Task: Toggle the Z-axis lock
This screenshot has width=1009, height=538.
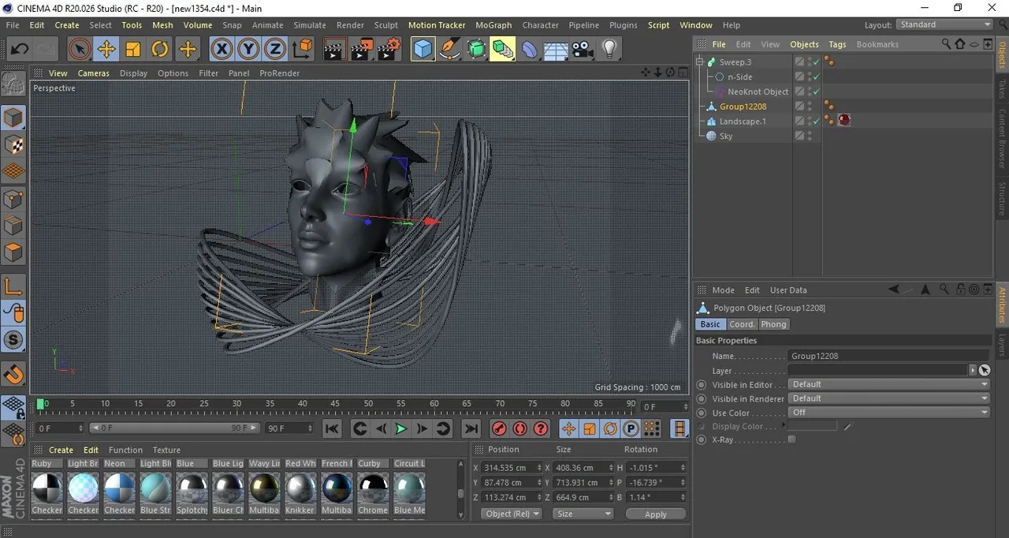Action: 274,50
